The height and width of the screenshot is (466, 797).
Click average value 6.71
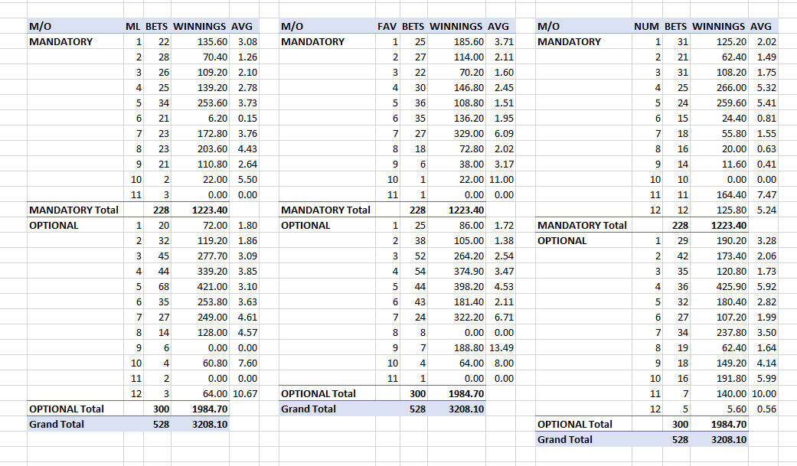(x=504, y=317)
